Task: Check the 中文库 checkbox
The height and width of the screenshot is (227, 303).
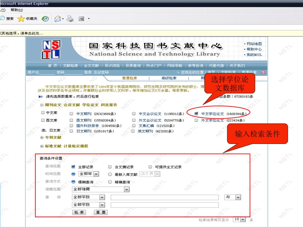Action: tap(43, 112)
